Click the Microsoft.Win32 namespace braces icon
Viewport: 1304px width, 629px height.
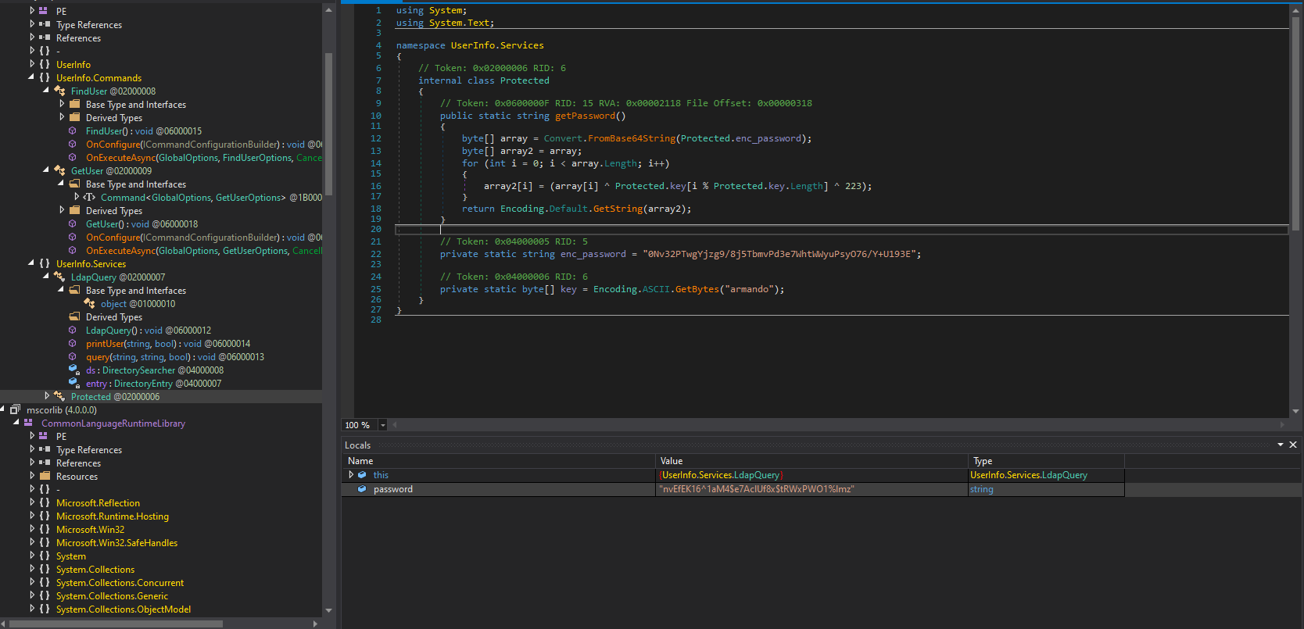45,529
